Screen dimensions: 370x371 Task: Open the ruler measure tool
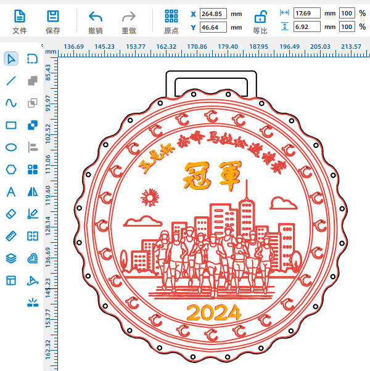click(x=11, y=236)
